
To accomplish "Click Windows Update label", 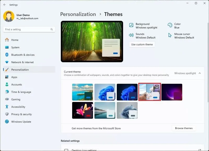I will (21, 122).
